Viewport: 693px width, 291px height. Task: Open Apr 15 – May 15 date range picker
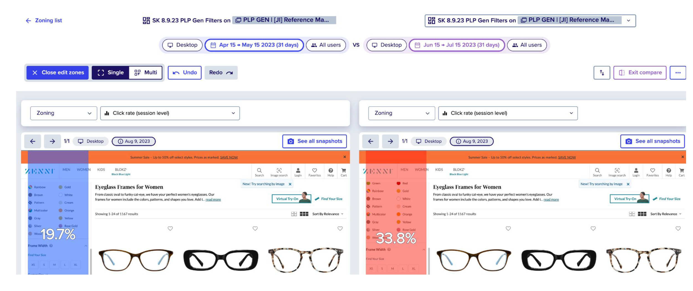[x=254, y=45]
